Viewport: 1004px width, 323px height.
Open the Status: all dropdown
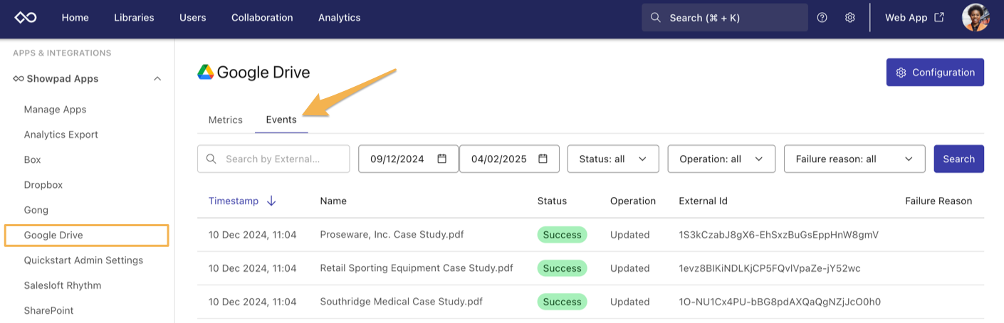pyautogui.click(x=613, y=159)
